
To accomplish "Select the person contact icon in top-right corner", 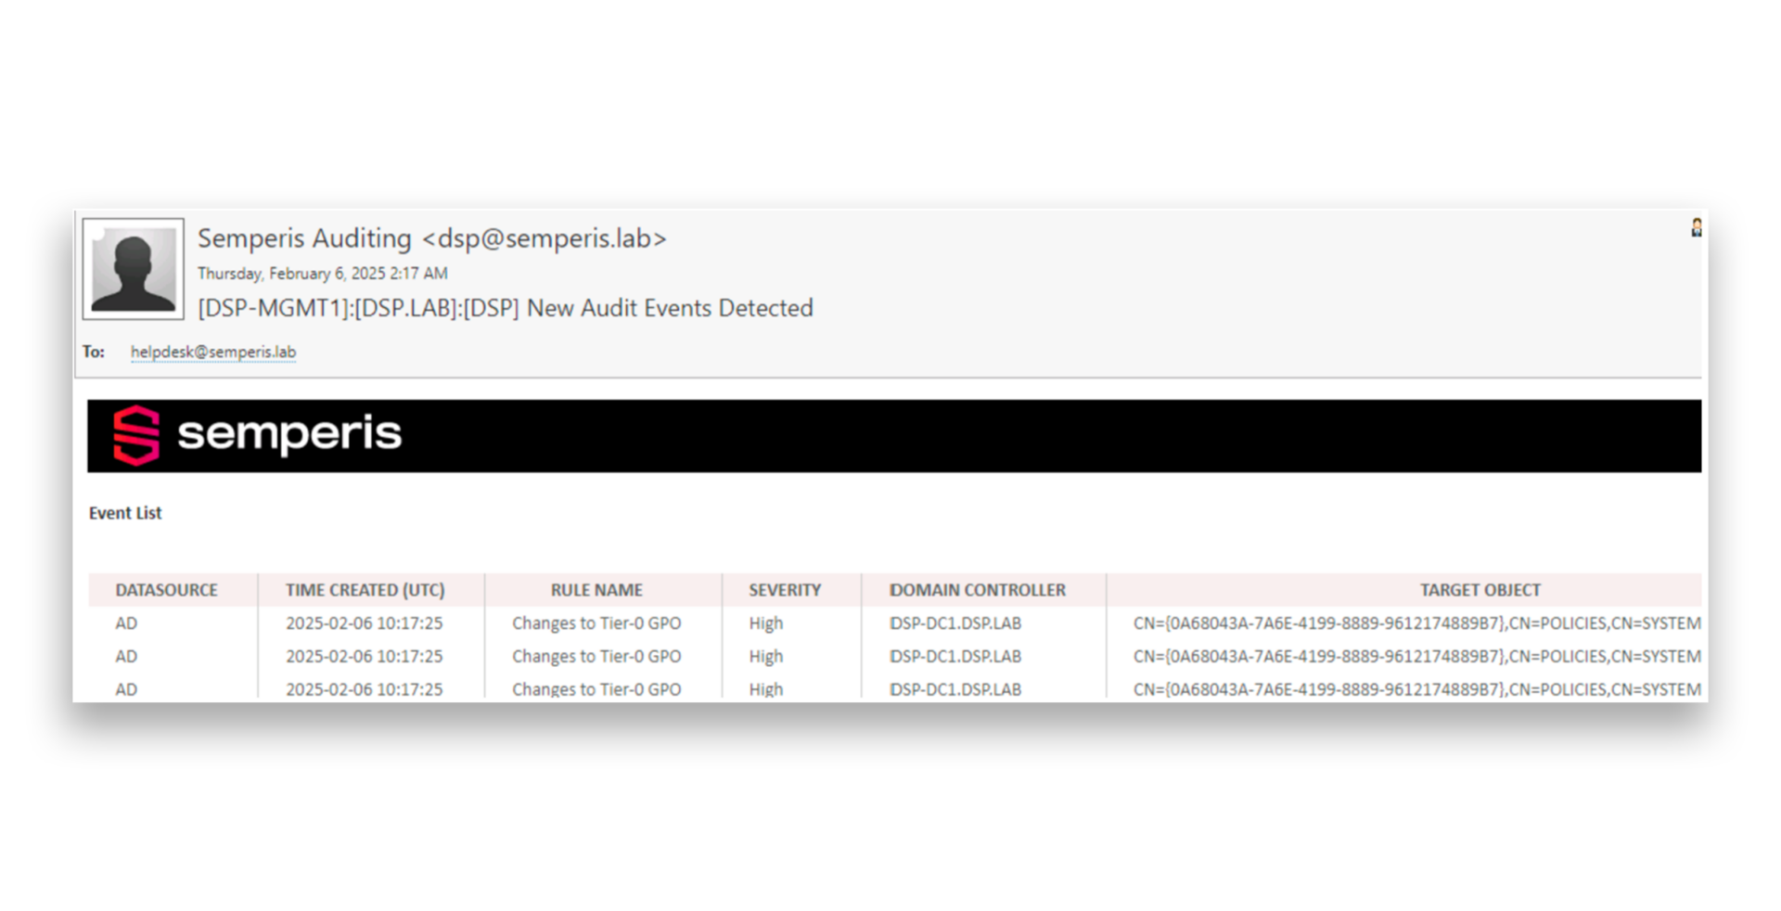I will 1696,228.
